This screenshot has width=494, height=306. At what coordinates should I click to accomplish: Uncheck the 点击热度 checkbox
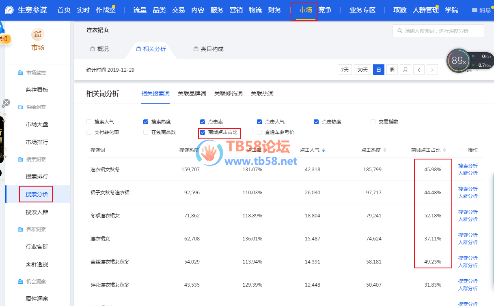pos(316,122)
